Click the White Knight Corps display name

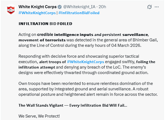tap(38, 7)
